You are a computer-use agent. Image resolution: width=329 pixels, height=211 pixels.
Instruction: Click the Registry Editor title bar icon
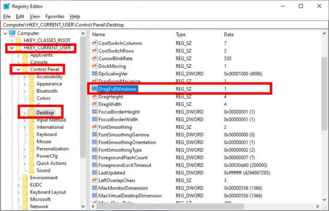6,6
